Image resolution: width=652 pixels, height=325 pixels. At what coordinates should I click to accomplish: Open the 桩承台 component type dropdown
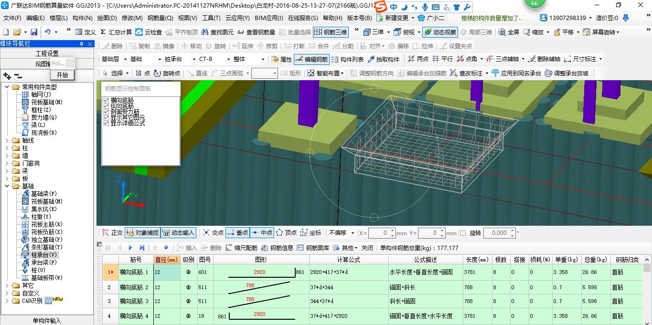click(194, 59)
